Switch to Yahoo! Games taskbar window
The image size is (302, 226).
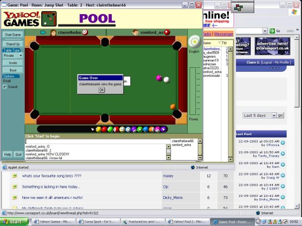pyautogui.click(x=53, y=222)
